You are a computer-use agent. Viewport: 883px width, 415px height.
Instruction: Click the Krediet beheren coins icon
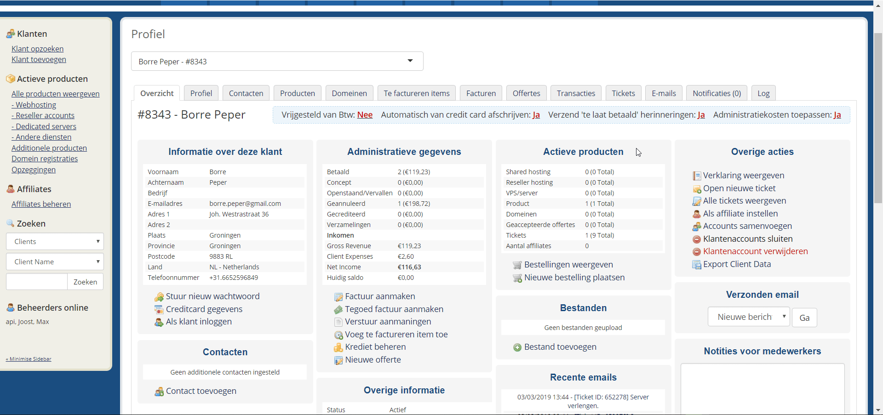click(x=338, y=347)
